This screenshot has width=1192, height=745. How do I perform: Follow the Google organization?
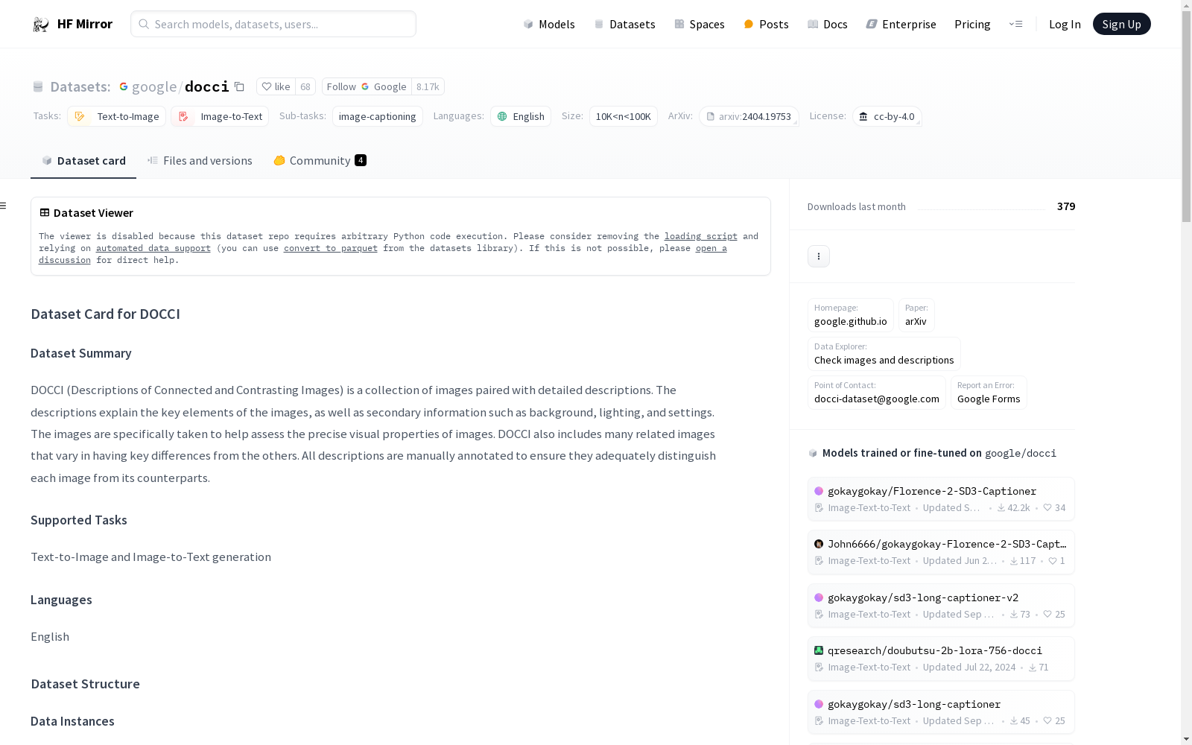click(367, 86)
